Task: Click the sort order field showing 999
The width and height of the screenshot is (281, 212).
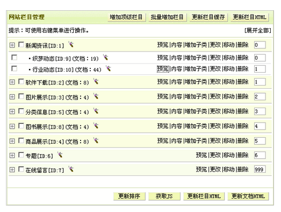Action: click(260, 169)
